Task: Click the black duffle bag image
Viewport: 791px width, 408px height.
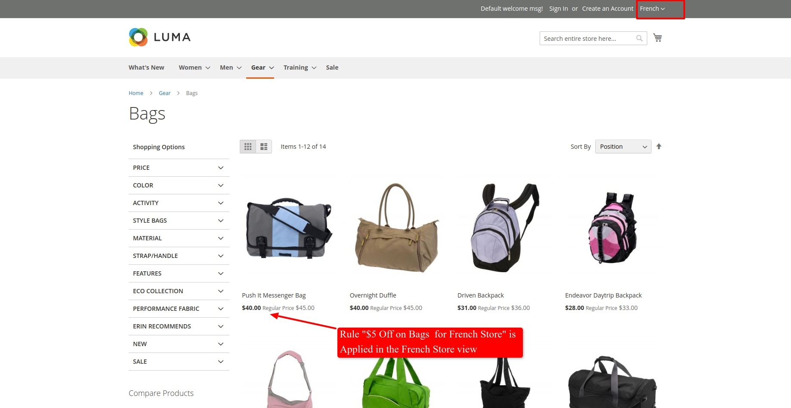Action: [x=612, y=382]
